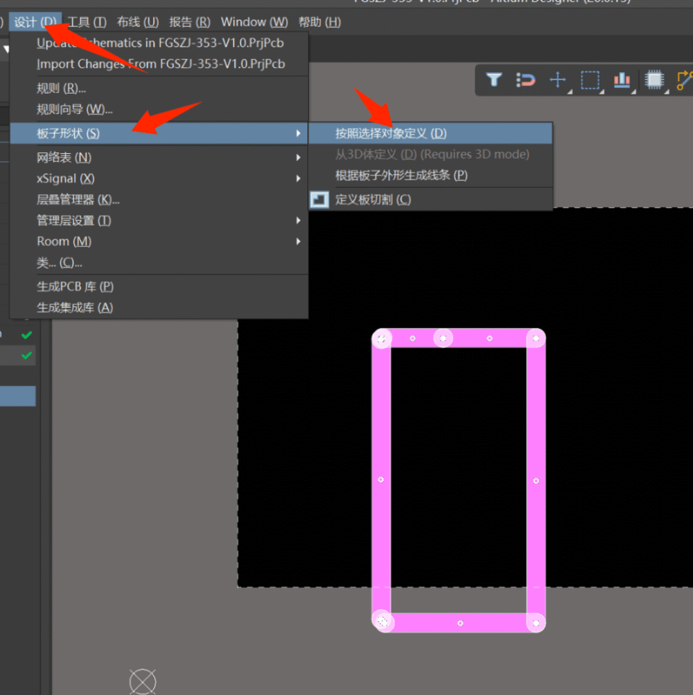Image resolution: width=693 pixels, height=695 pixels.
Task: Select 根据板子外形生成线条 (P) option
Action: pos(401,176)
